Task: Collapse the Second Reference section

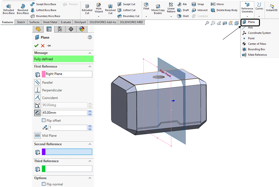Action: point(90,144)
